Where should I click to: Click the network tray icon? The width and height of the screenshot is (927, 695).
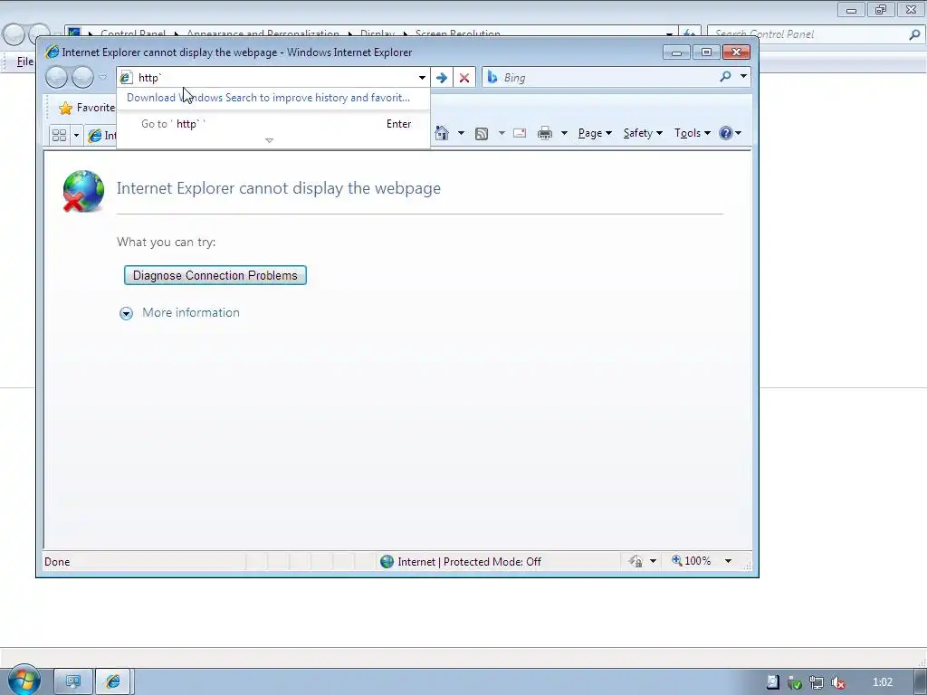click(x=817, y=682)
